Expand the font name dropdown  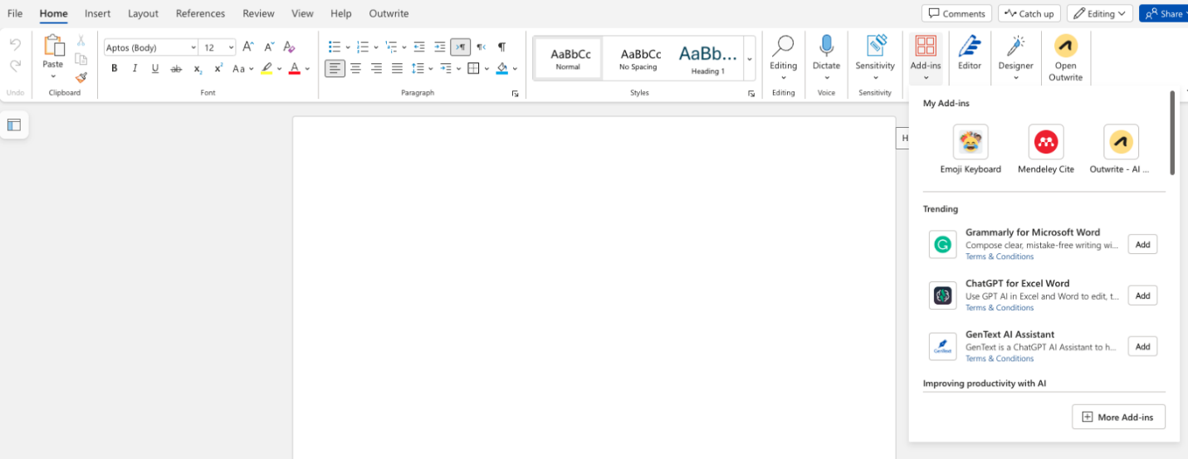[193, 48]
